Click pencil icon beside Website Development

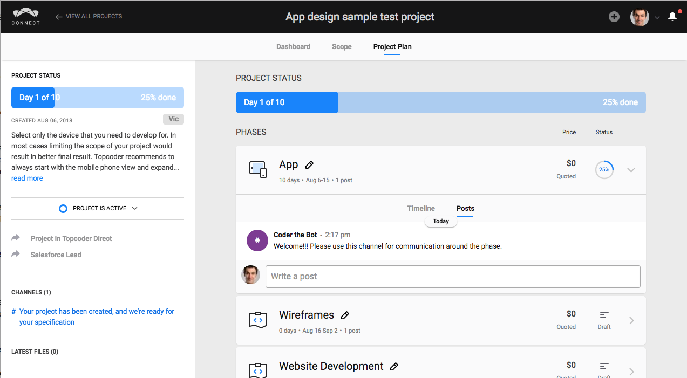(394, 367)
